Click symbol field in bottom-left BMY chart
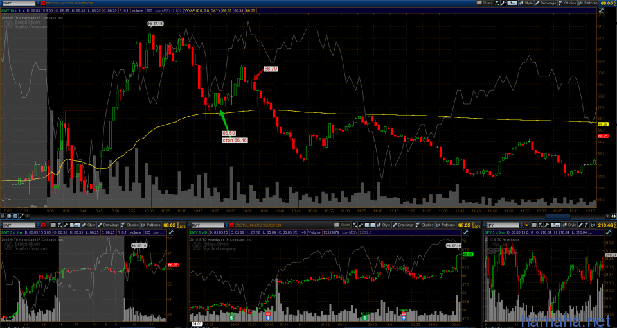 [19, 225]
